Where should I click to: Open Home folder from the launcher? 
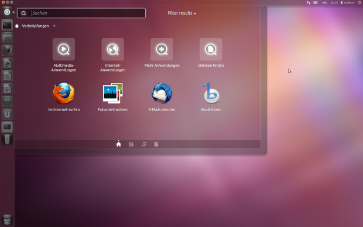pyautogui.click(x=7, y=37)
